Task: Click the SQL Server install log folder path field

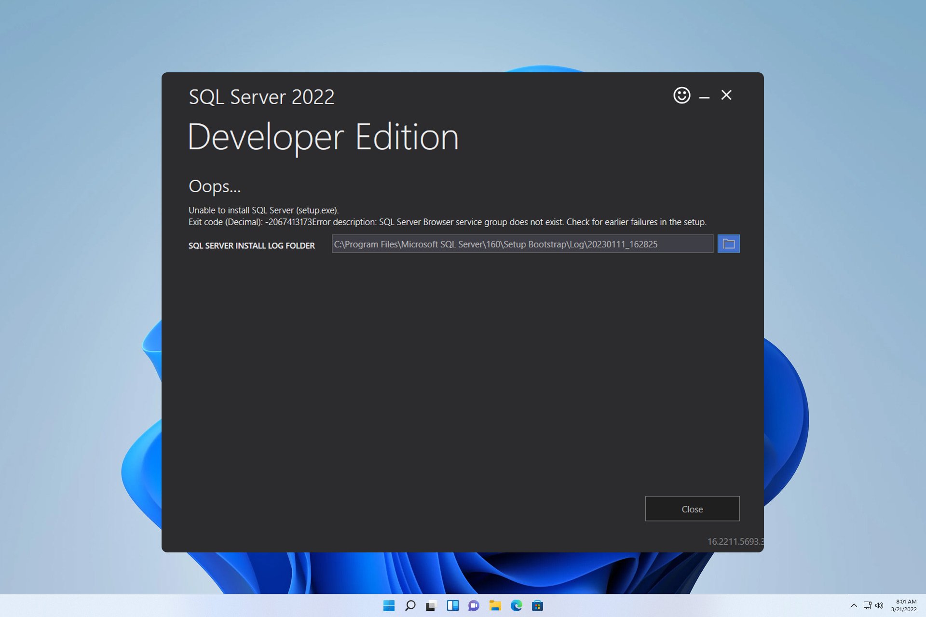Action: coord(522,244)
